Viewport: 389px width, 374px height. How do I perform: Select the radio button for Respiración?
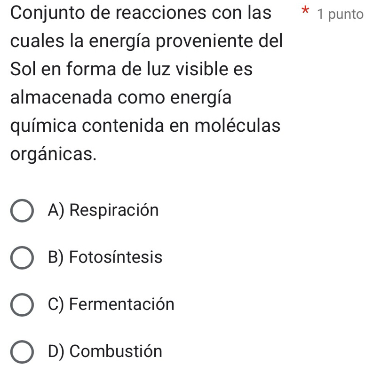pyautogui.click(x=22, y=212)
